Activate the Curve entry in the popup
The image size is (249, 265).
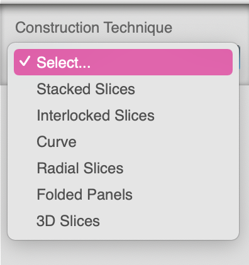pos(123,141)
